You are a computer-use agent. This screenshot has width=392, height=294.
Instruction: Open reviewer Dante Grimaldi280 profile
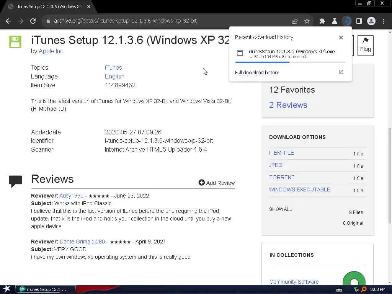pyautogui.click(x=82, y=242)
